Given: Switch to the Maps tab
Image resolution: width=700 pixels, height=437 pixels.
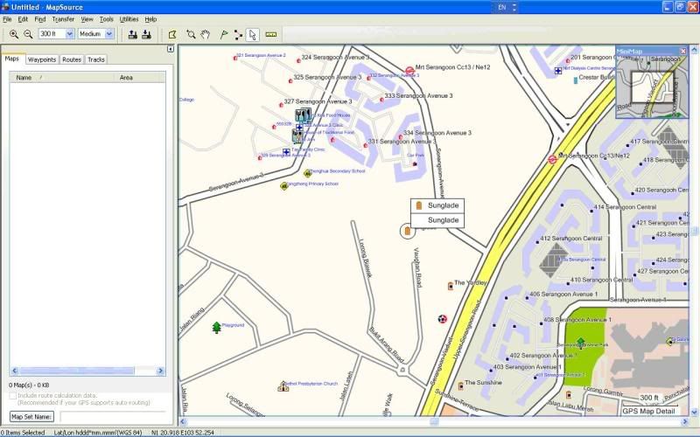Looking at the screenshot, I should [x=12, y=59].
